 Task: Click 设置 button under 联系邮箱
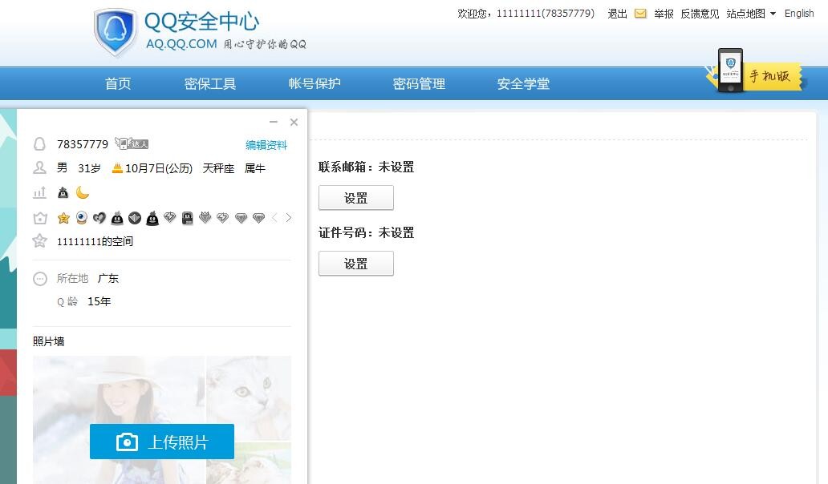[x=356, y=198]
